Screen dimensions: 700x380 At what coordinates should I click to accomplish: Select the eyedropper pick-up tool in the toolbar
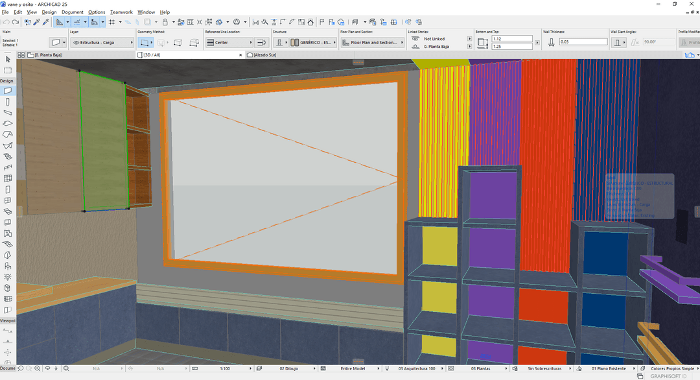click(x=36, y=21)
